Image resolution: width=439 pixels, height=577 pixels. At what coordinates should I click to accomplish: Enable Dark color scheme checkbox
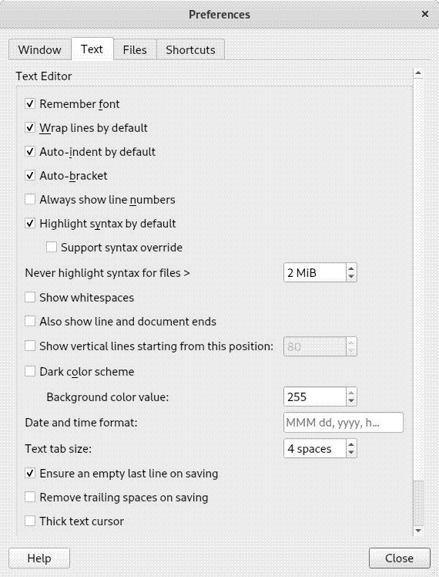click(x=30, y=371)
